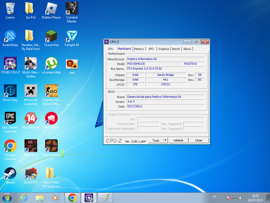The image size is (270, 203).
Task: Open Paint from the taskbar
Action: pos(105,198)
